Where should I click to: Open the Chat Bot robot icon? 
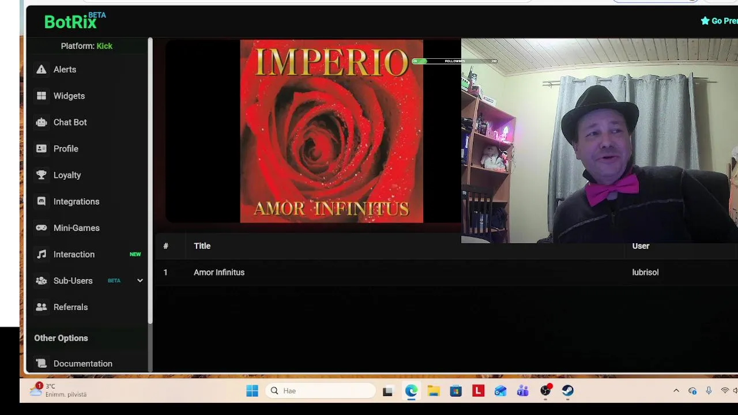(41, 122)
